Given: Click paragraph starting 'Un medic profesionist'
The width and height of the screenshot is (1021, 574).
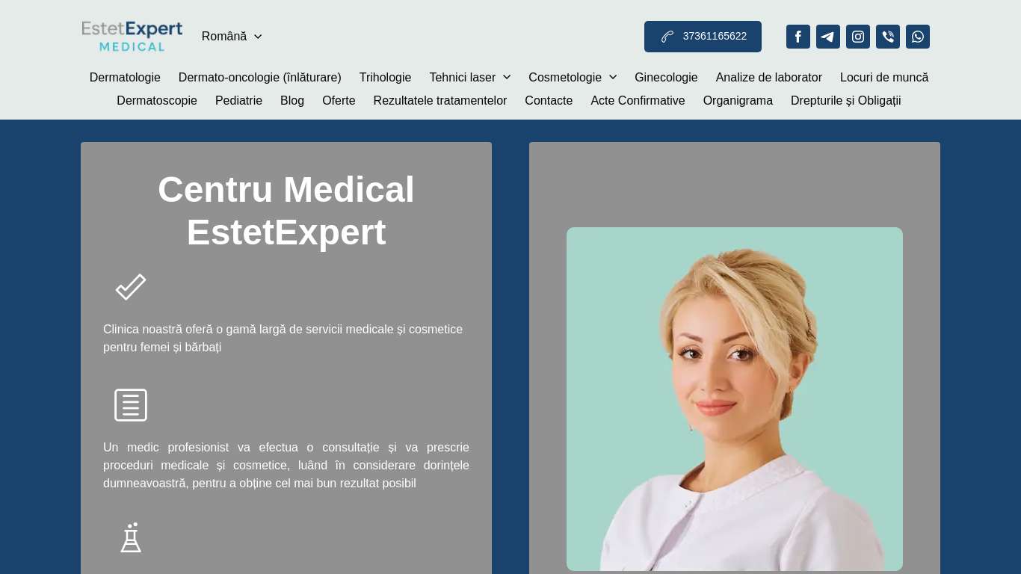Looking at the screenshot, I should coord(286,466).
